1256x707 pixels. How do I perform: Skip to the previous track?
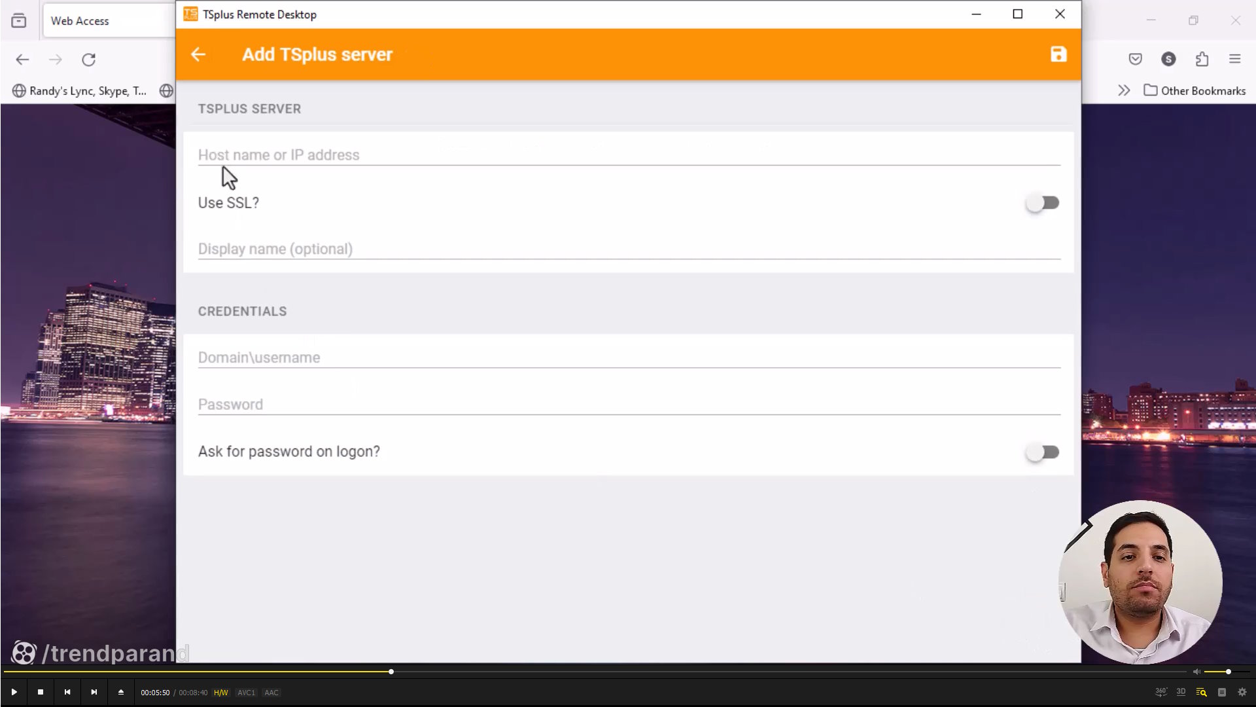pos(67,692)
